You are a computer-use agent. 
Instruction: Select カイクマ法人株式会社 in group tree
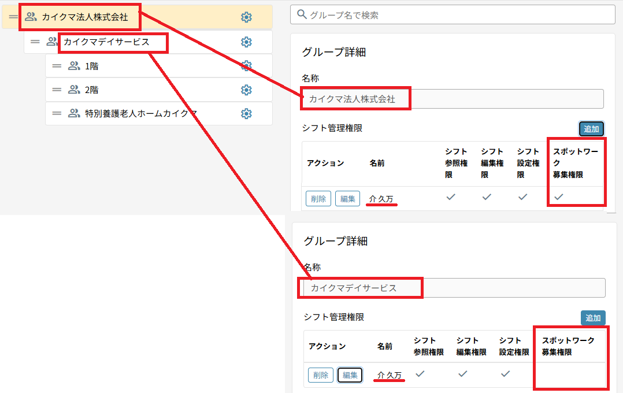[x=84, y=17]
